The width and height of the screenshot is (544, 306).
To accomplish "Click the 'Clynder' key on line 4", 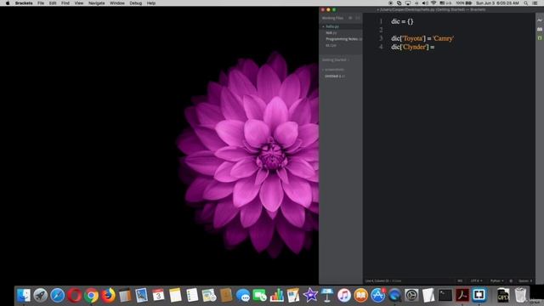I will [x=414, y=48].
